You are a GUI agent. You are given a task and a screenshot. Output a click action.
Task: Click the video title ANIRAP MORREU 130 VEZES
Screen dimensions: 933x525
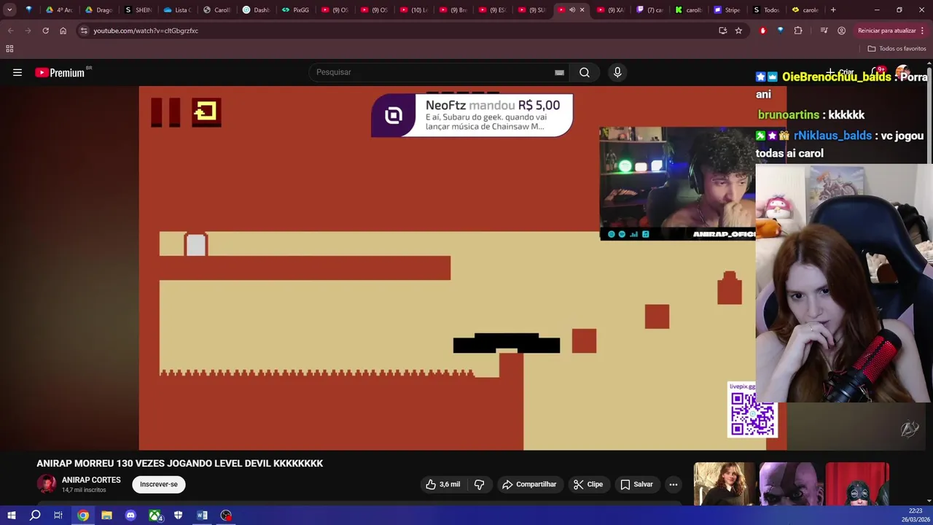pos(180,463)
